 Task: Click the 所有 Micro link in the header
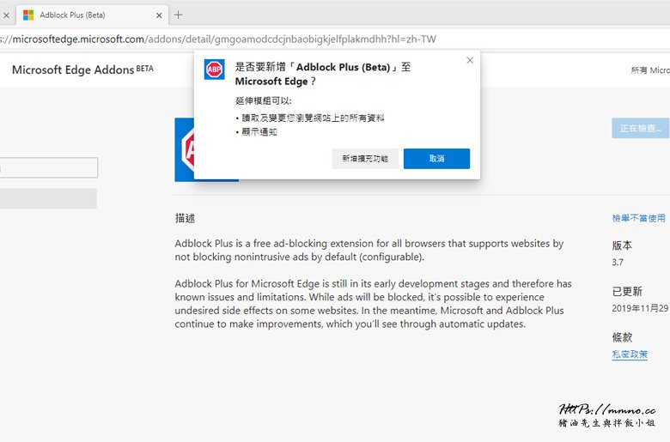[650, 70]
